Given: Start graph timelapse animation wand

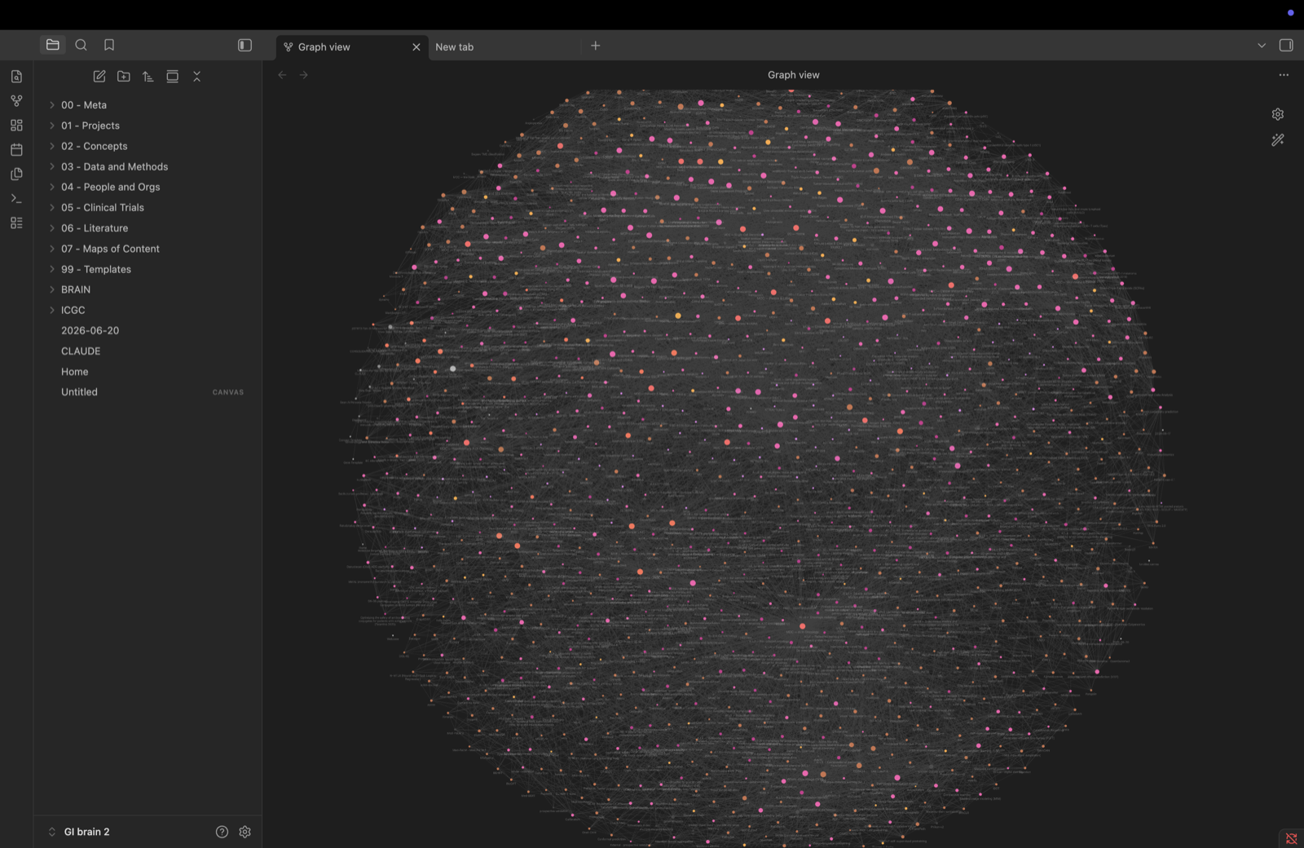Looking at the screenshot, I should (x=1278, y=140).
